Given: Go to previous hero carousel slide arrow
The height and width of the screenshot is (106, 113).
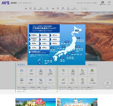Looking at the screenshot, I should coord(91,57).
